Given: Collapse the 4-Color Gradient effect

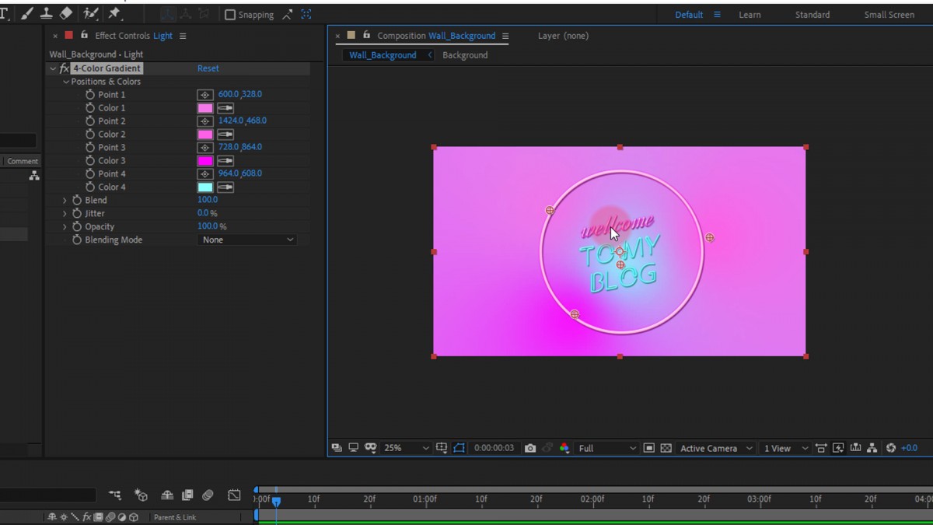Looking at the screenshot, I should [53, 68].
